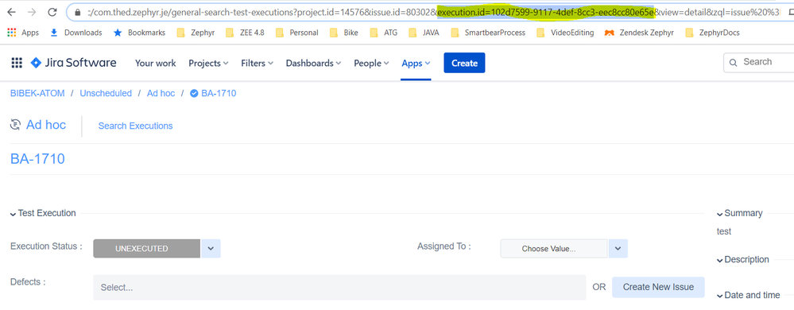
Task: Click the padlock site info icon
Action: pyautogui.click(x=77, y=12)
